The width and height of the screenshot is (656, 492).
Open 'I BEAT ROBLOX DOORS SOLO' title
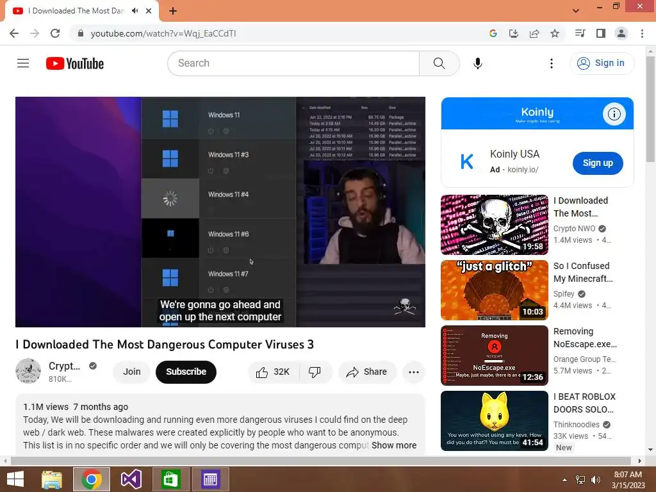click(x=584, y=403)
